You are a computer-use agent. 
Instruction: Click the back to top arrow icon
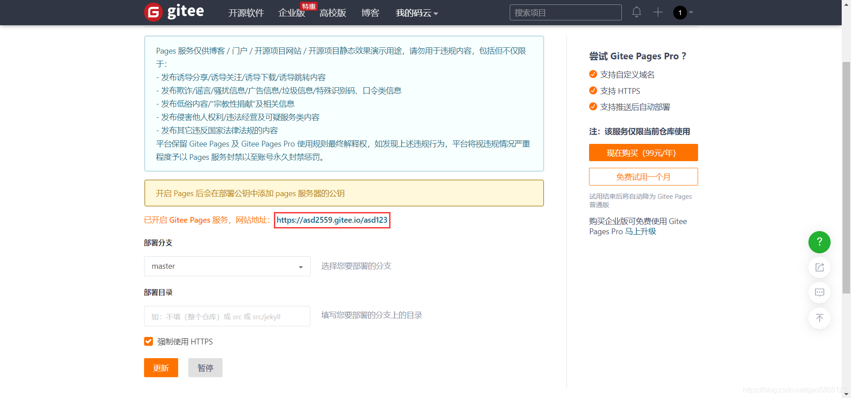click(x=819, y=318)
